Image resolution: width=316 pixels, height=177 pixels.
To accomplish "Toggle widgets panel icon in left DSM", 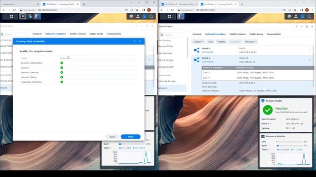I will click(x=145, y=16).
